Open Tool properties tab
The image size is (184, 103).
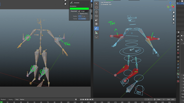click(178, 36)
